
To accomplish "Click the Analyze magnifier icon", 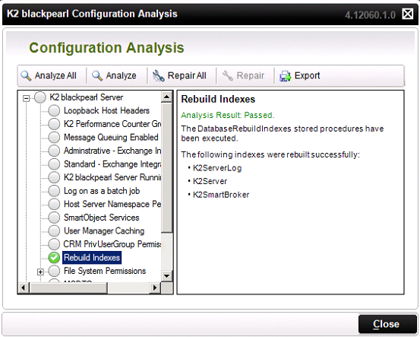I will 97,76.
